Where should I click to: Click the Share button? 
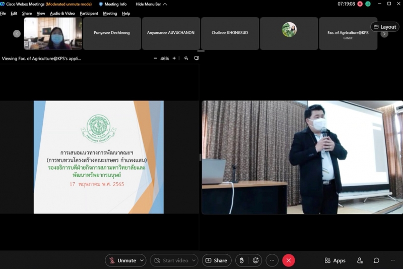[x=217, y=260]
